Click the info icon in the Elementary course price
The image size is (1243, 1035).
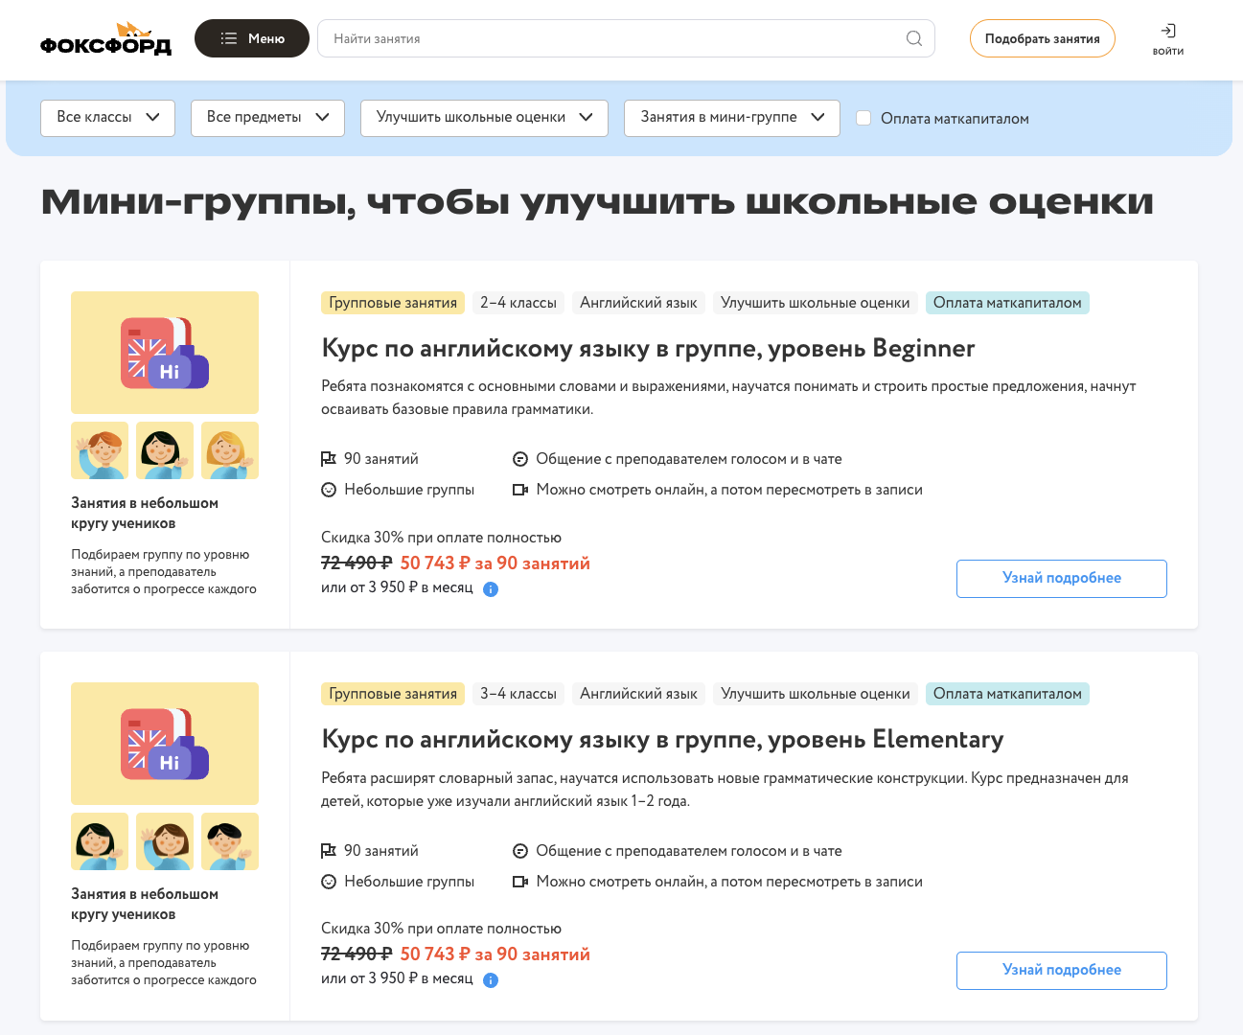point(490,979)
